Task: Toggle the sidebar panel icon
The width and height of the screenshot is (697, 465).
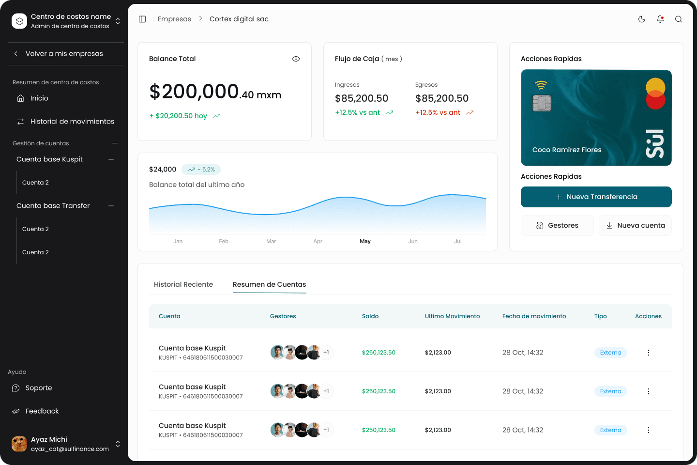Action: pyautogui.click(x=142, y=19)
